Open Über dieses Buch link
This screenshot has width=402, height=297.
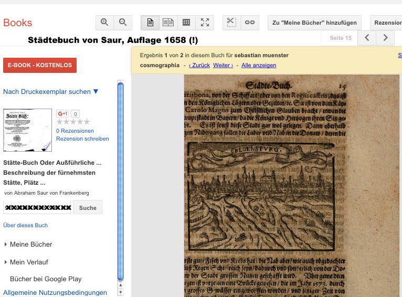pos(25,225)
